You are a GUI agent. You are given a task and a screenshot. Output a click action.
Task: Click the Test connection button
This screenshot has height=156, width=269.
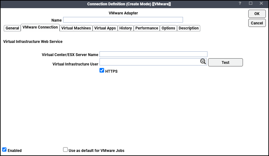tap(225, 62)
